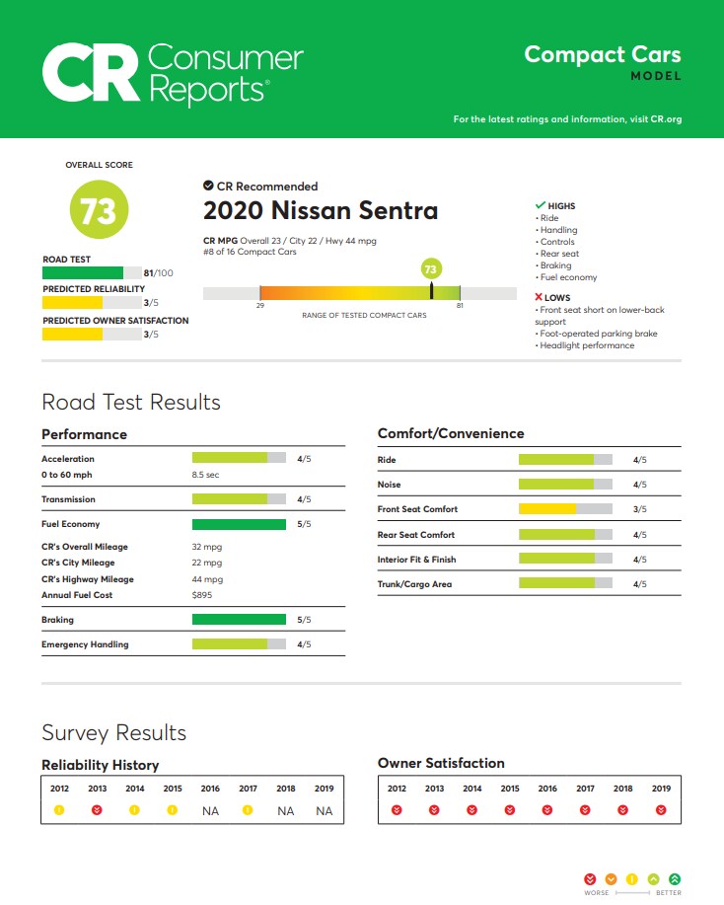Click the green overall score 73 circle

click(100, 209)
